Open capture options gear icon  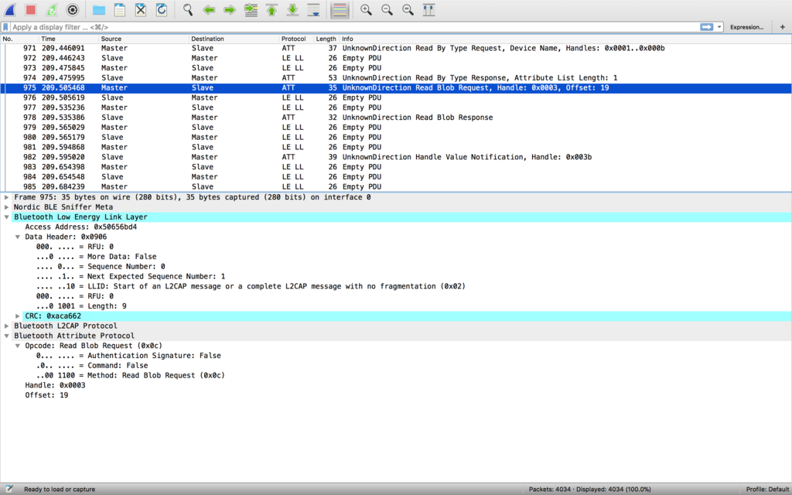tap(73, 9)
